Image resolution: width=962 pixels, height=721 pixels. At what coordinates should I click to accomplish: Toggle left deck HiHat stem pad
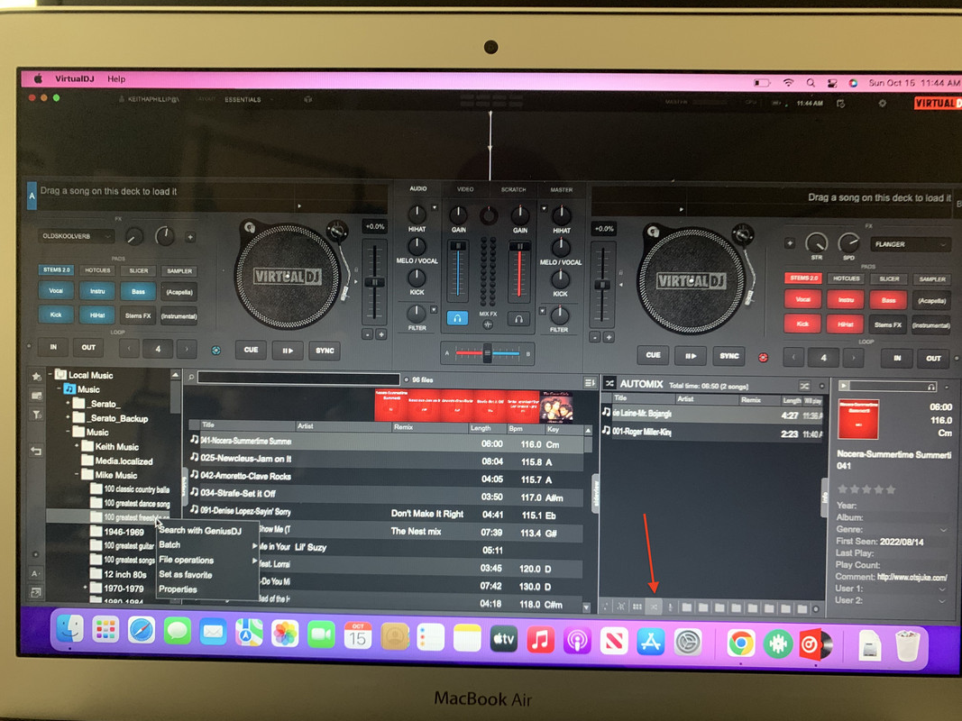click(97, 315)
